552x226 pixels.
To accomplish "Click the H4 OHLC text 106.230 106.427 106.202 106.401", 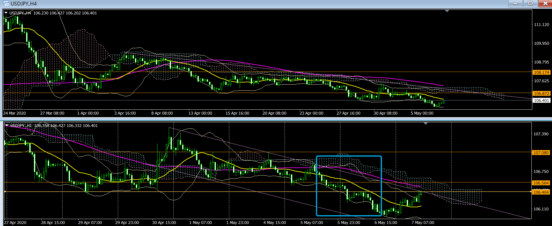I will 65,13.
